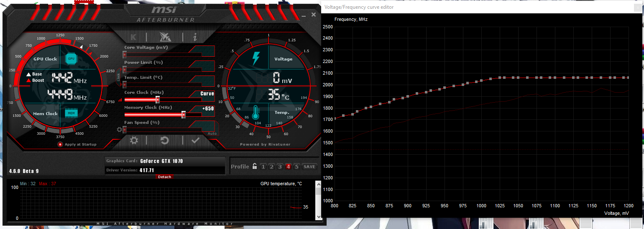Select curve point at 1000 mV
Screen dimensions: 644x229
(481, 81)
